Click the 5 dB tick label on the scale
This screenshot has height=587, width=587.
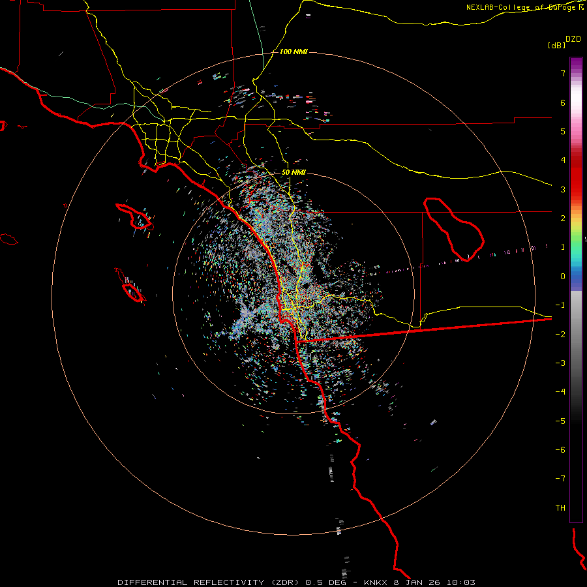563,131
